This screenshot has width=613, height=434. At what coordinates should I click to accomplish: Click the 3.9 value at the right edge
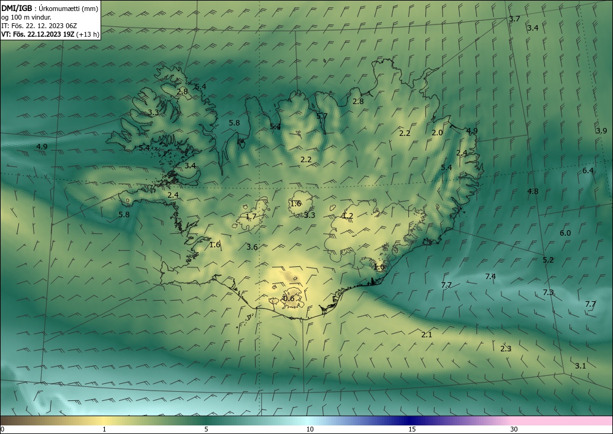point(601,130)
